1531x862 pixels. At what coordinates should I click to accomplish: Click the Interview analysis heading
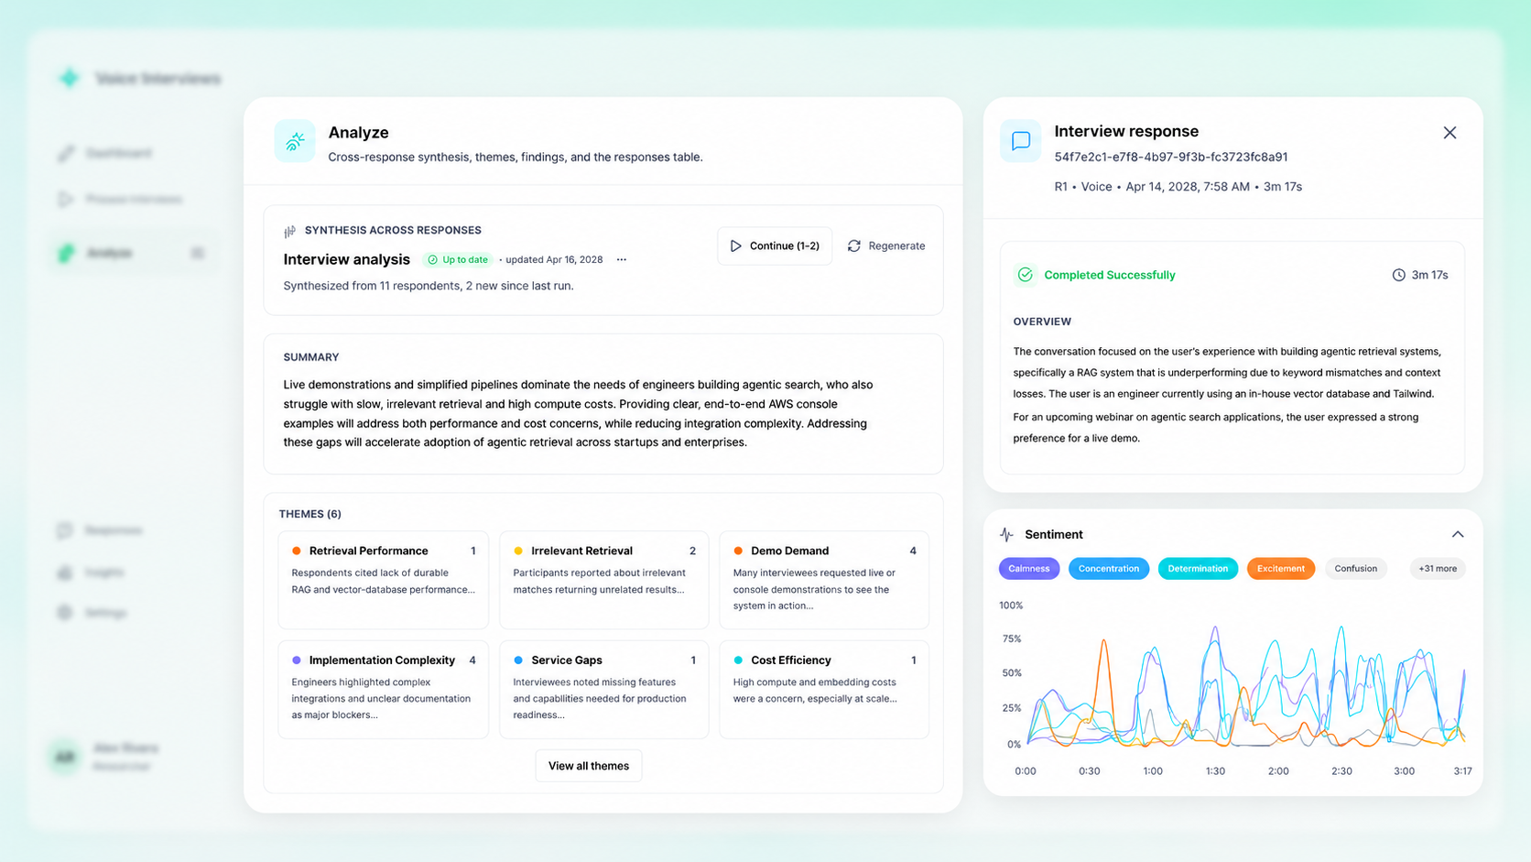[347, 259]
